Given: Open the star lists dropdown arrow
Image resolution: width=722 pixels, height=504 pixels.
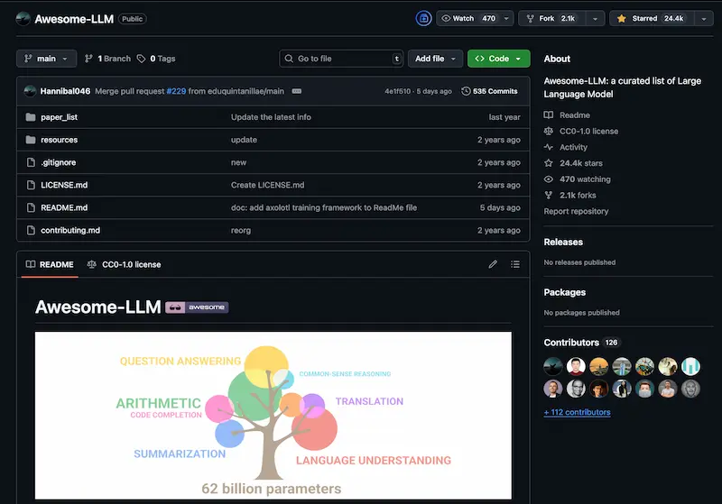Looking at the screenshot, I should click(x=704, y=18).
